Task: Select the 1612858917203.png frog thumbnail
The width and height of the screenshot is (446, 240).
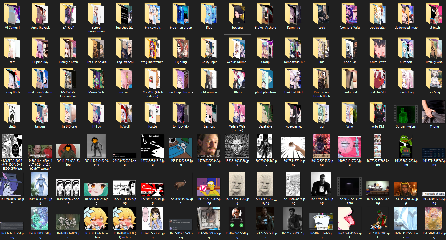Action: point(406,146)
